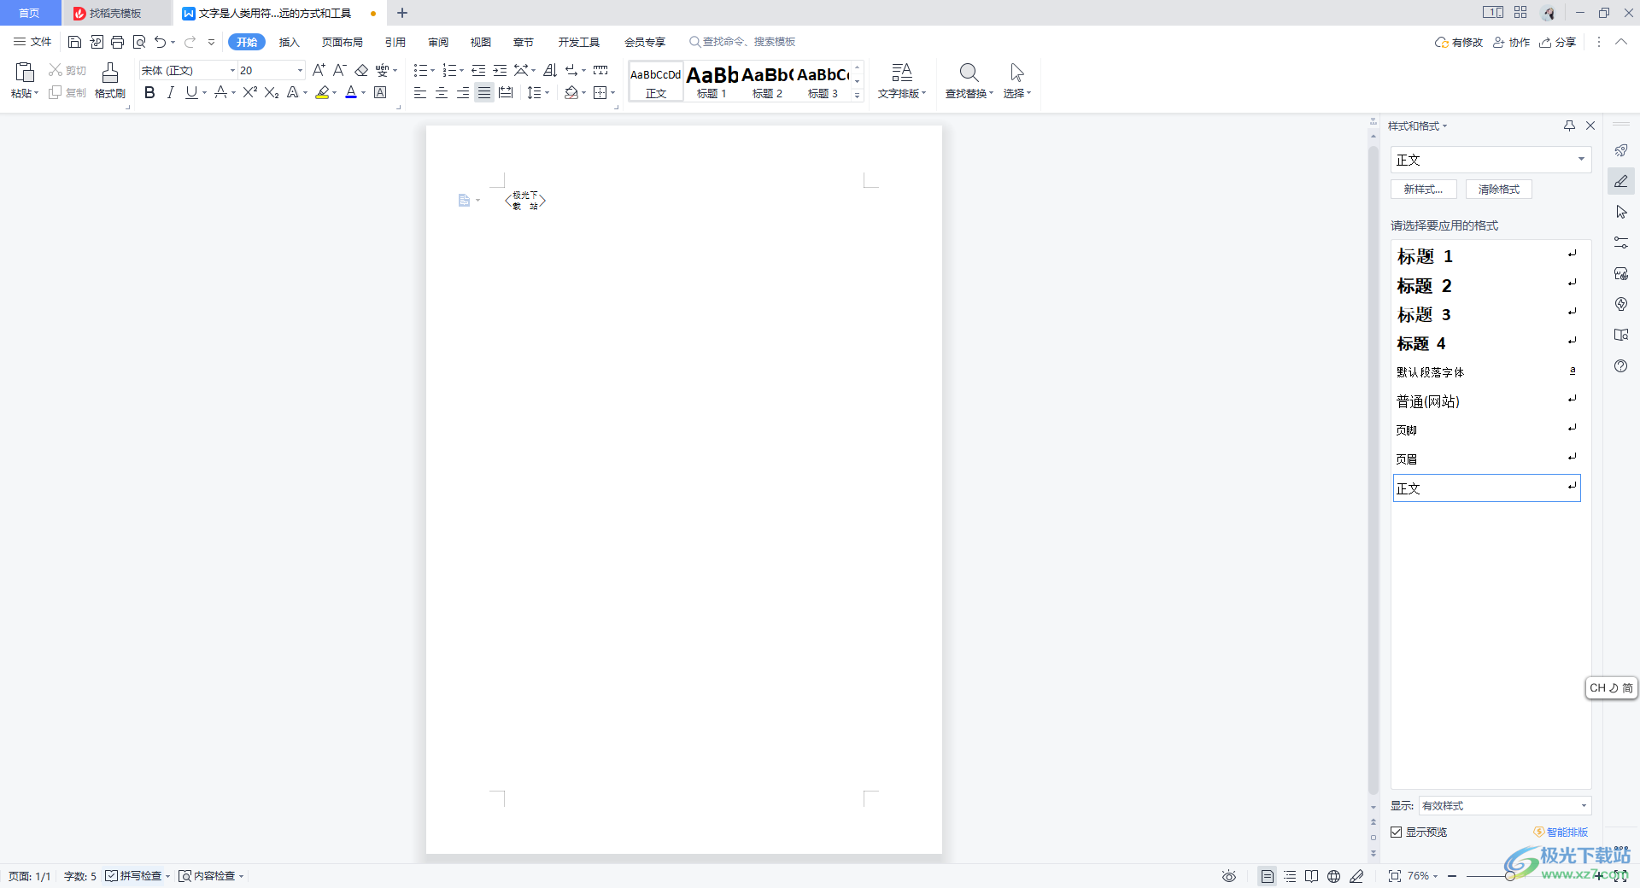Click the Sort icon (A-Z)
This screenshot has height=888, width=1640.
point(550,70)
